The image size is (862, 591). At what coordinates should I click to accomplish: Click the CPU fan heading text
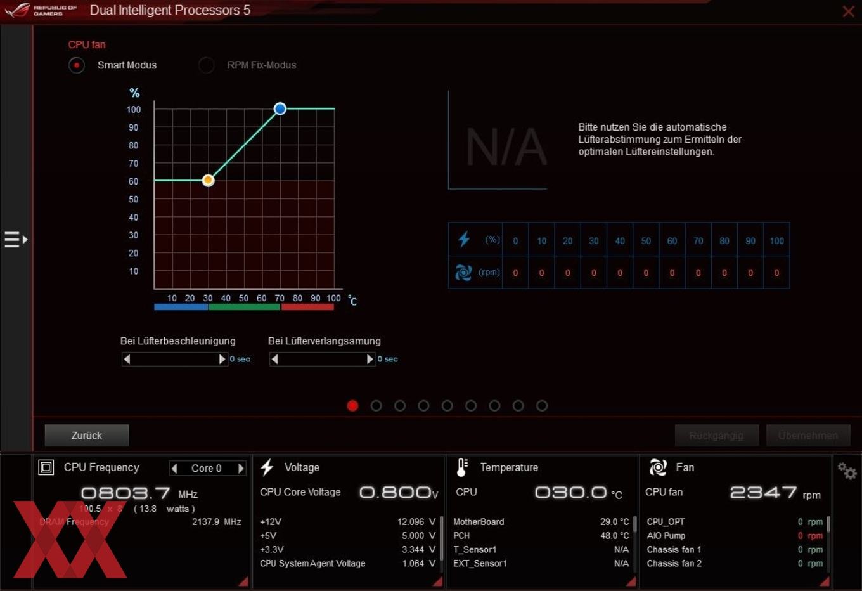click(x=87, y=44)
